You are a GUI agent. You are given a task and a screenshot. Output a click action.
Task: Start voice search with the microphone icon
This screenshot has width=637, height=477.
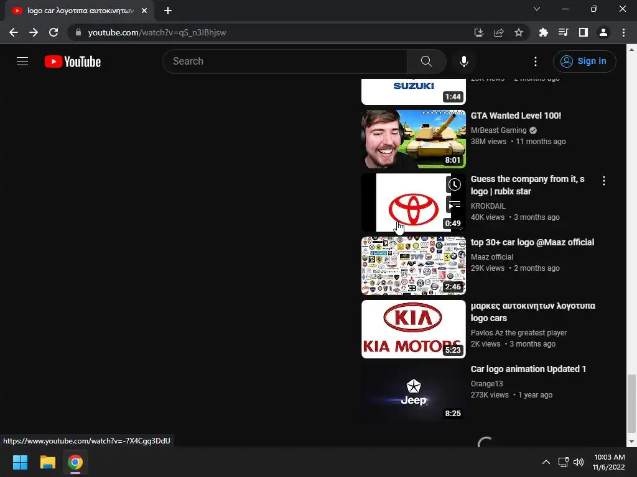tap(463, 61)
